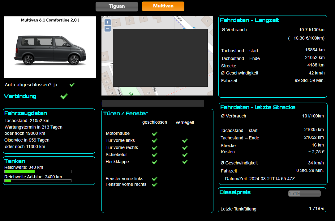Screen dimensions: 335x221
Task: Click the Auto abgeschlossen checkmark icon
Action: tap(72, 85)
